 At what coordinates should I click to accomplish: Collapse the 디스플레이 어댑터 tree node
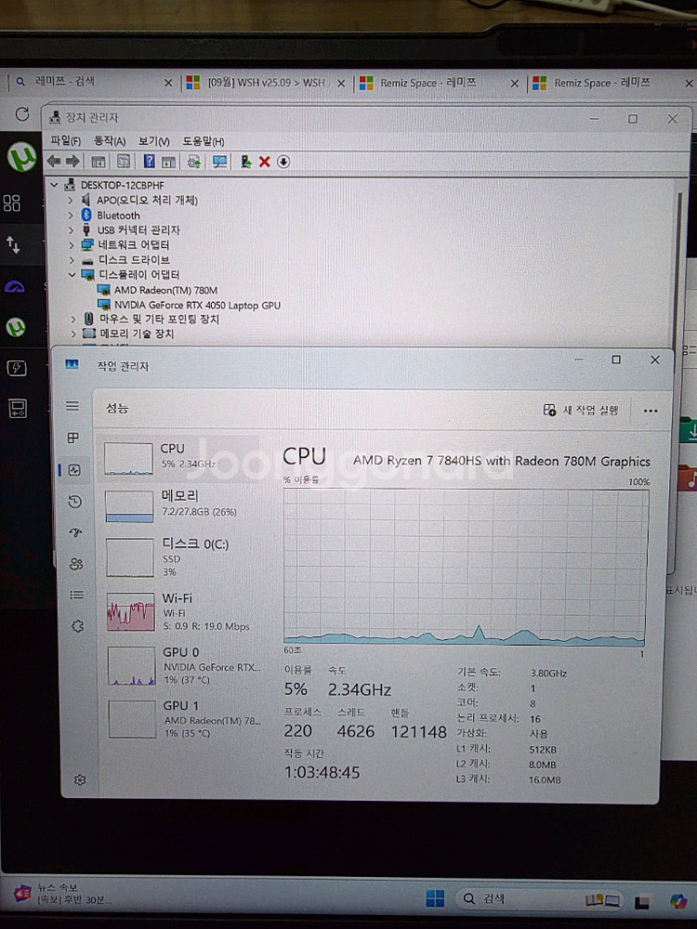point(72,275)
